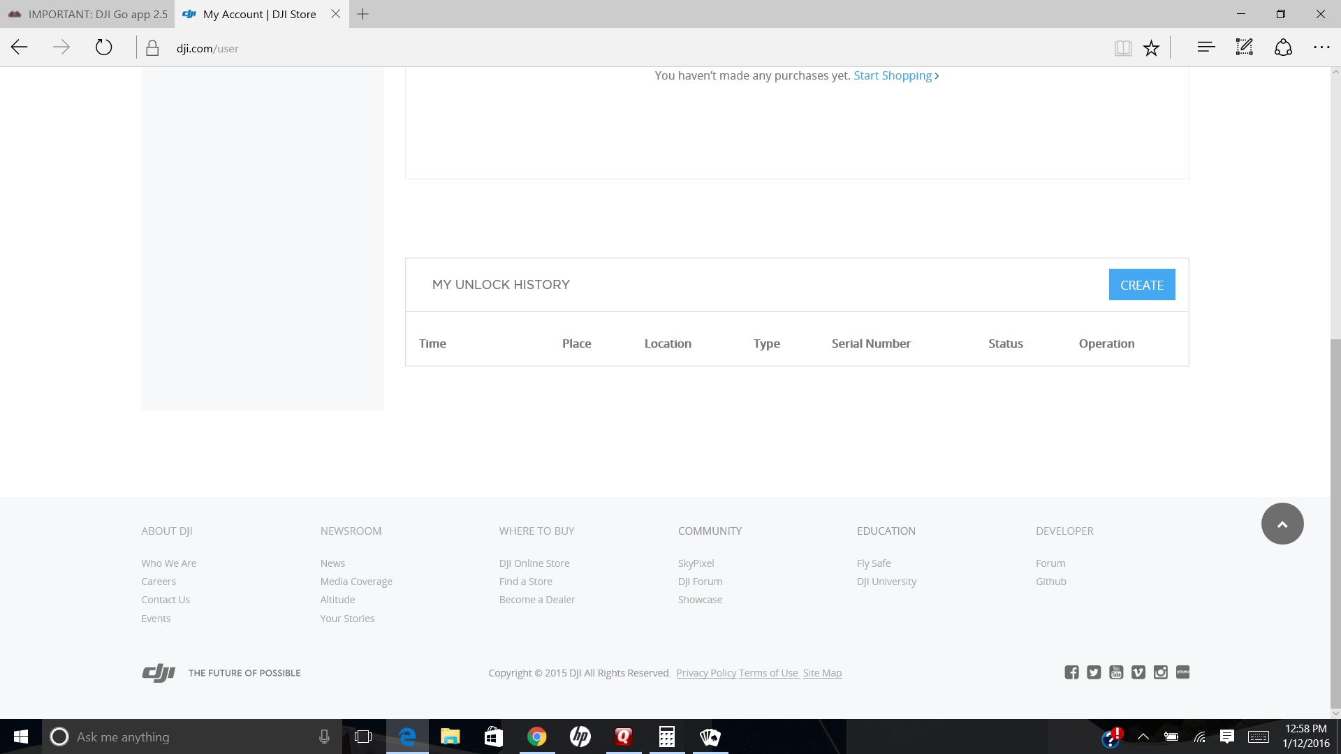The height and width of the screenshot is (754, 1341).
Task: Open DJI Twitter page icon
Action: [x=1094, y=672]
